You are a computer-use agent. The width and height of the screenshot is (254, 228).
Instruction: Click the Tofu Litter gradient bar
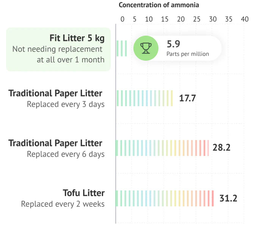pos(165,198)
